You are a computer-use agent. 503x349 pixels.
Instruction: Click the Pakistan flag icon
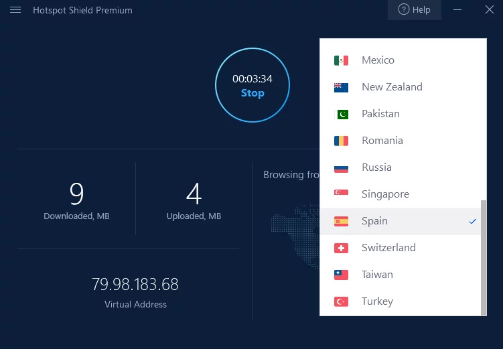coord(341,114)
